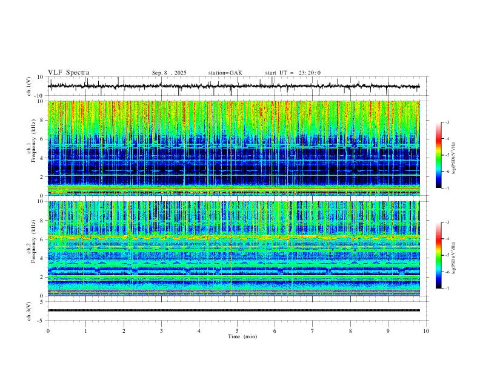Click the time axis tick label '5'
The width and height of the screenshot is (480, 371).
237,331
